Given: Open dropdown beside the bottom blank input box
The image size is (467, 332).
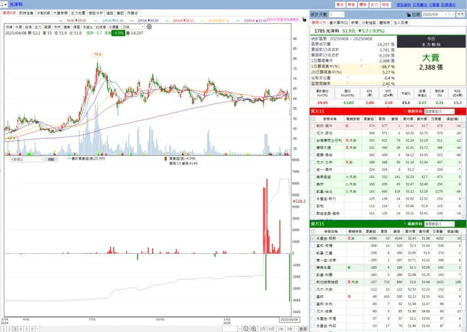Looking at the screenshot, I should click(240, 329).
